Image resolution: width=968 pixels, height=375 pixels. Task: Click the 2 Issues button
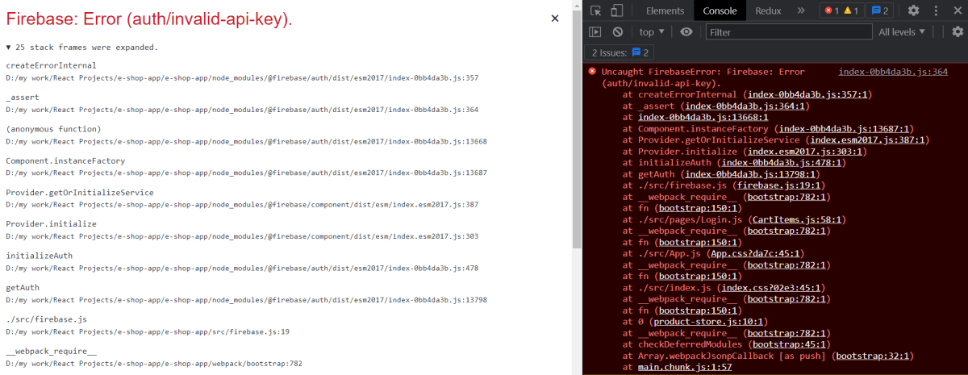click(620, 52)
